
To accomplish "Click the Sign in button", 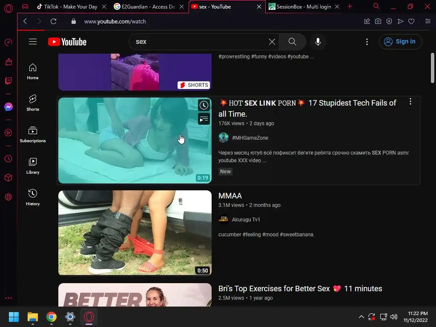I will 400,42.
